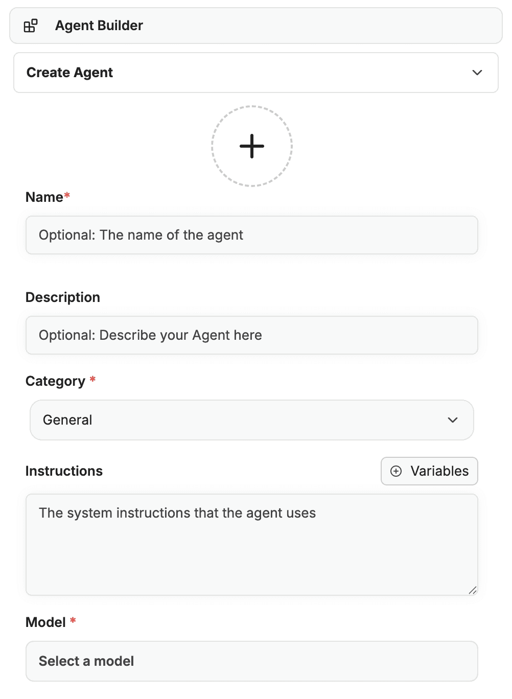Click the Instructions section label

[64, 471]
